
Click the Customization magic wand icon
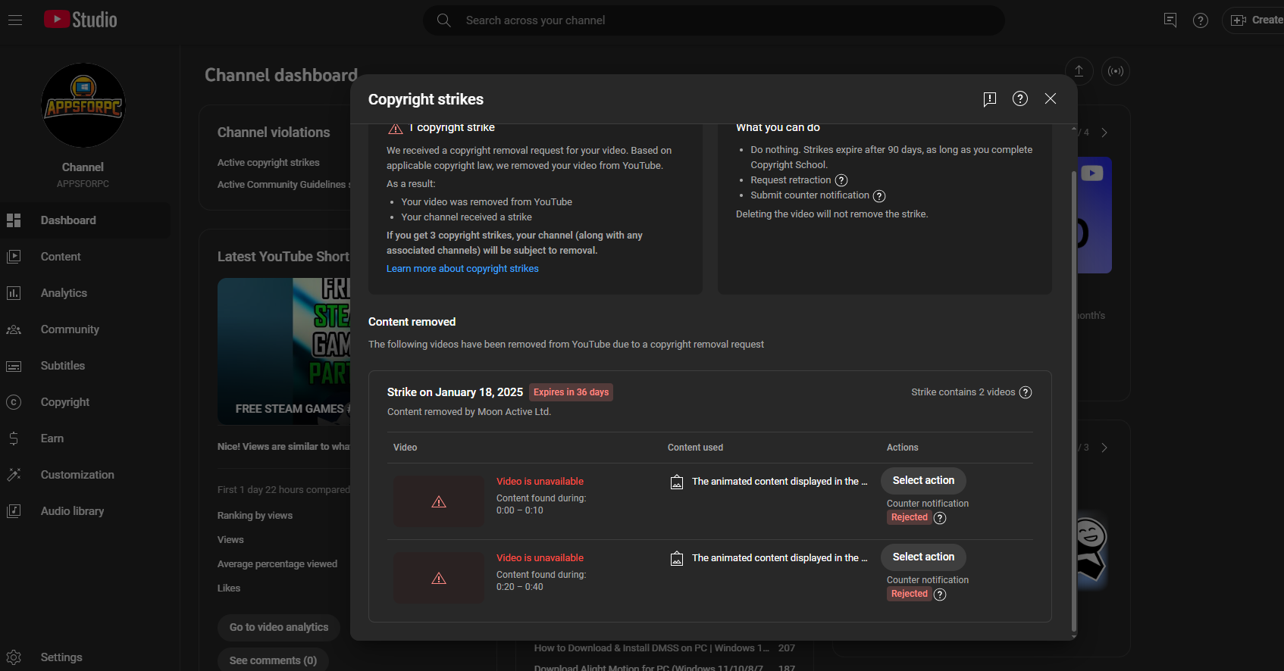(x=14, y=475)
